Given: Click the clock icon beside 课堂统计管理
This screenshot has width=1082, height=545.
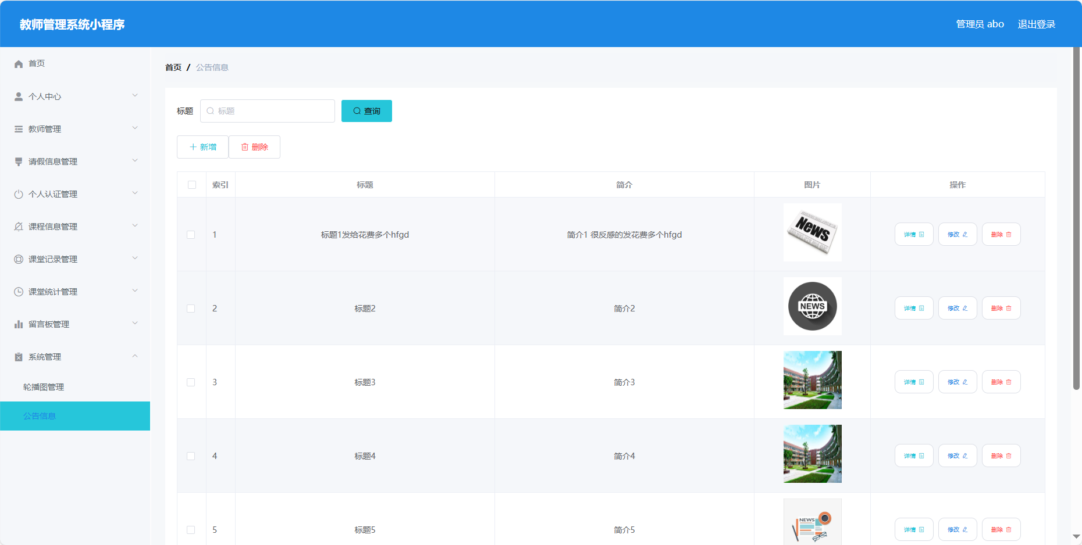Looking at the screenshot, I should pyautogui.click(x=19, y=292).
